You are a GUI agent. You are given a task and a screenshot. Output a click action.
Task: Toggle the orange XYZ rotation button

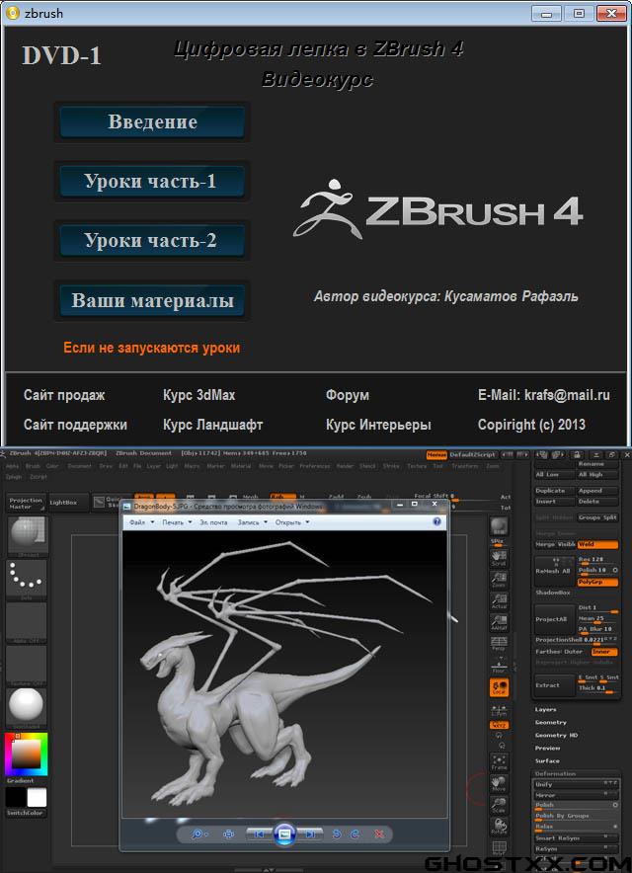click(499, 726)
